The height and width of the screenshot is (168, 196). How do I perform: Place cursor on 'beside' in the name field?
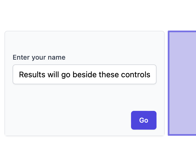pyautogui.click(x=85, y=75)
